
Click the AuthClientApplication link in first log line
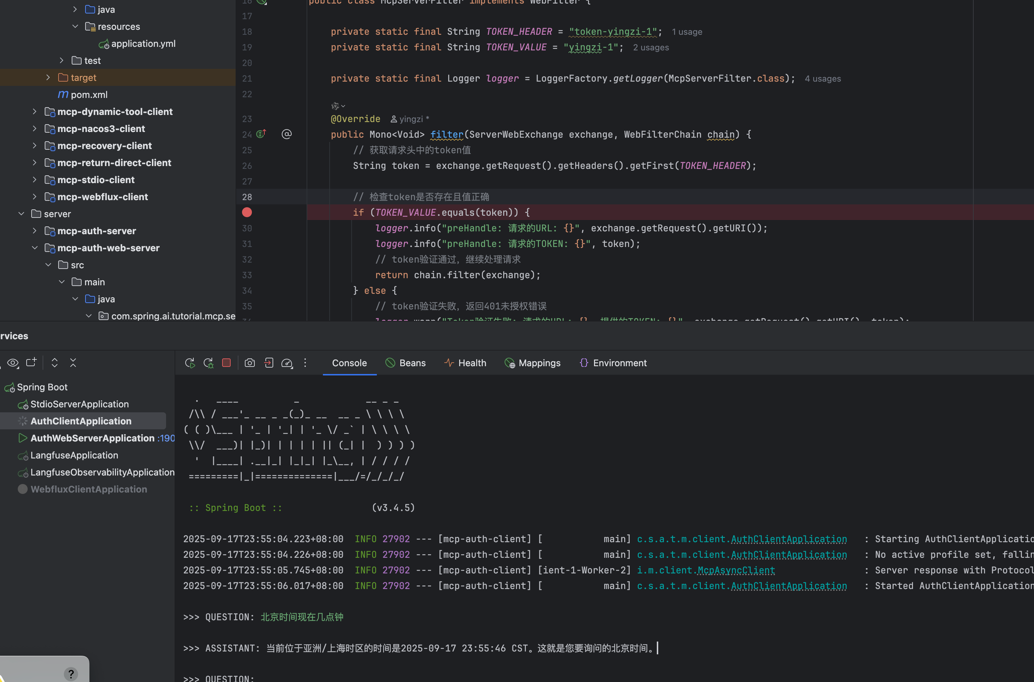point(789,539)
